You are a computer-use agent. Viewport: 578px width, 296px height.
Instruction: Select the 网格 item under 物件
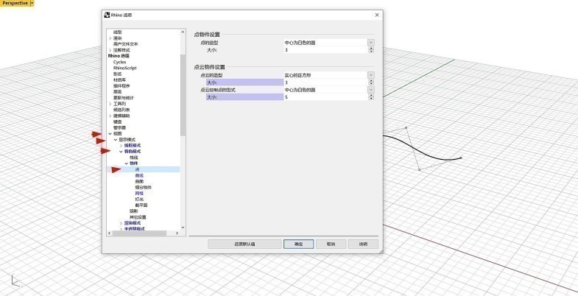click(x=139, y=193)
